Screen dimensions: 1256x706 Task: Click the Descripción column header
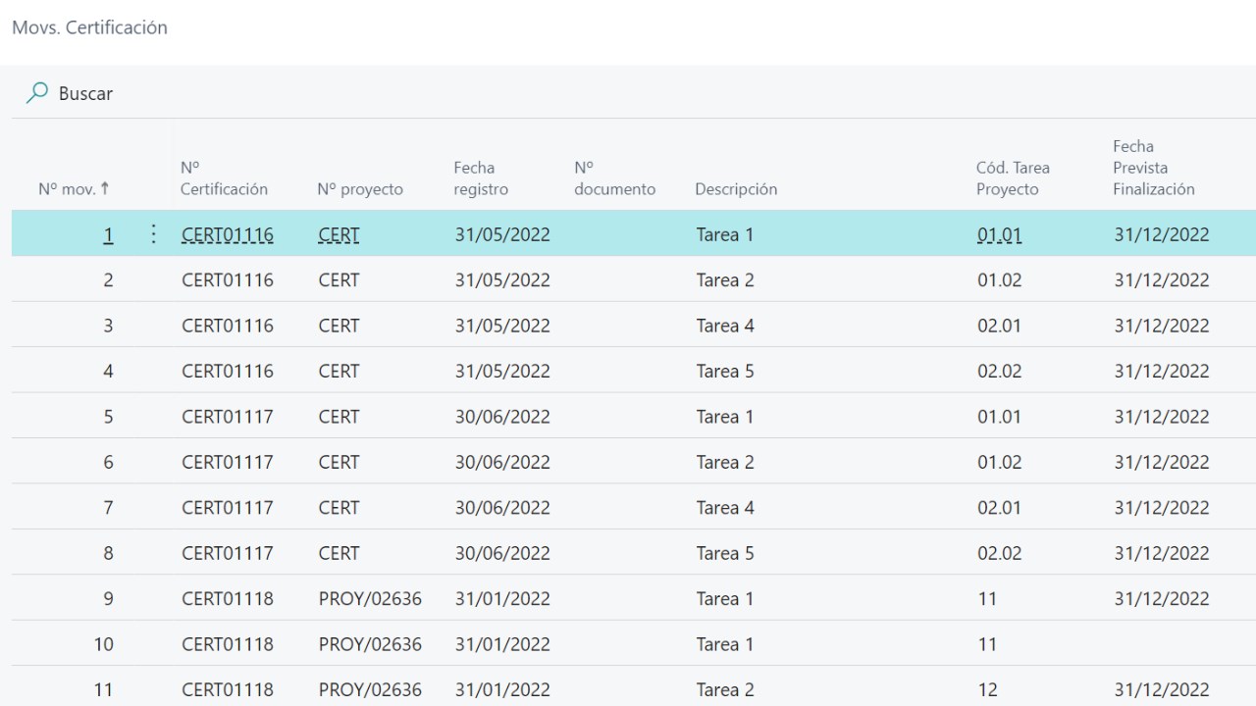[x=736, y=189]
